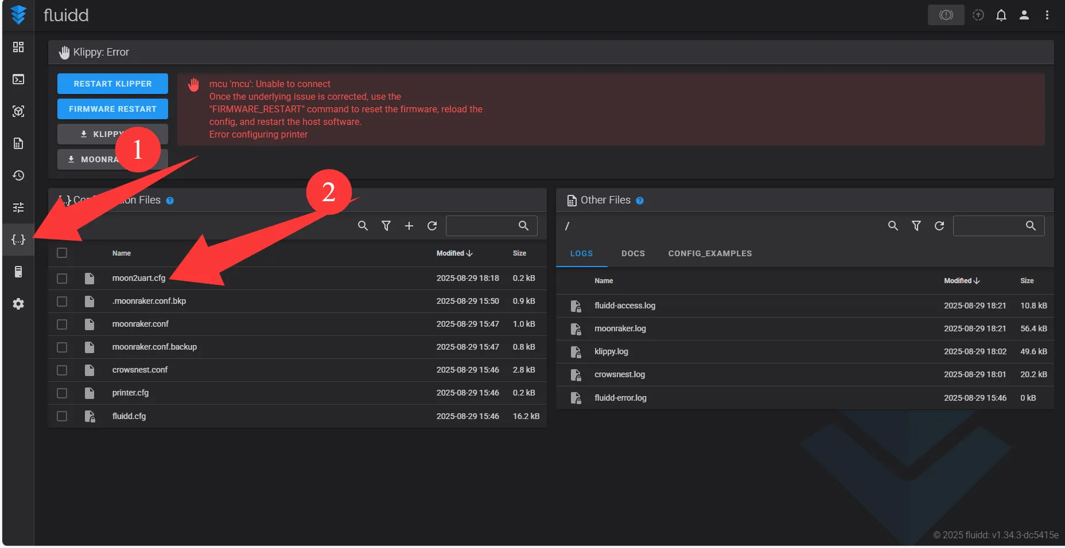The width and height of the screenshot is (1065, 548).
Task: Click the emergency stop icon
Action: click(946, 15)
